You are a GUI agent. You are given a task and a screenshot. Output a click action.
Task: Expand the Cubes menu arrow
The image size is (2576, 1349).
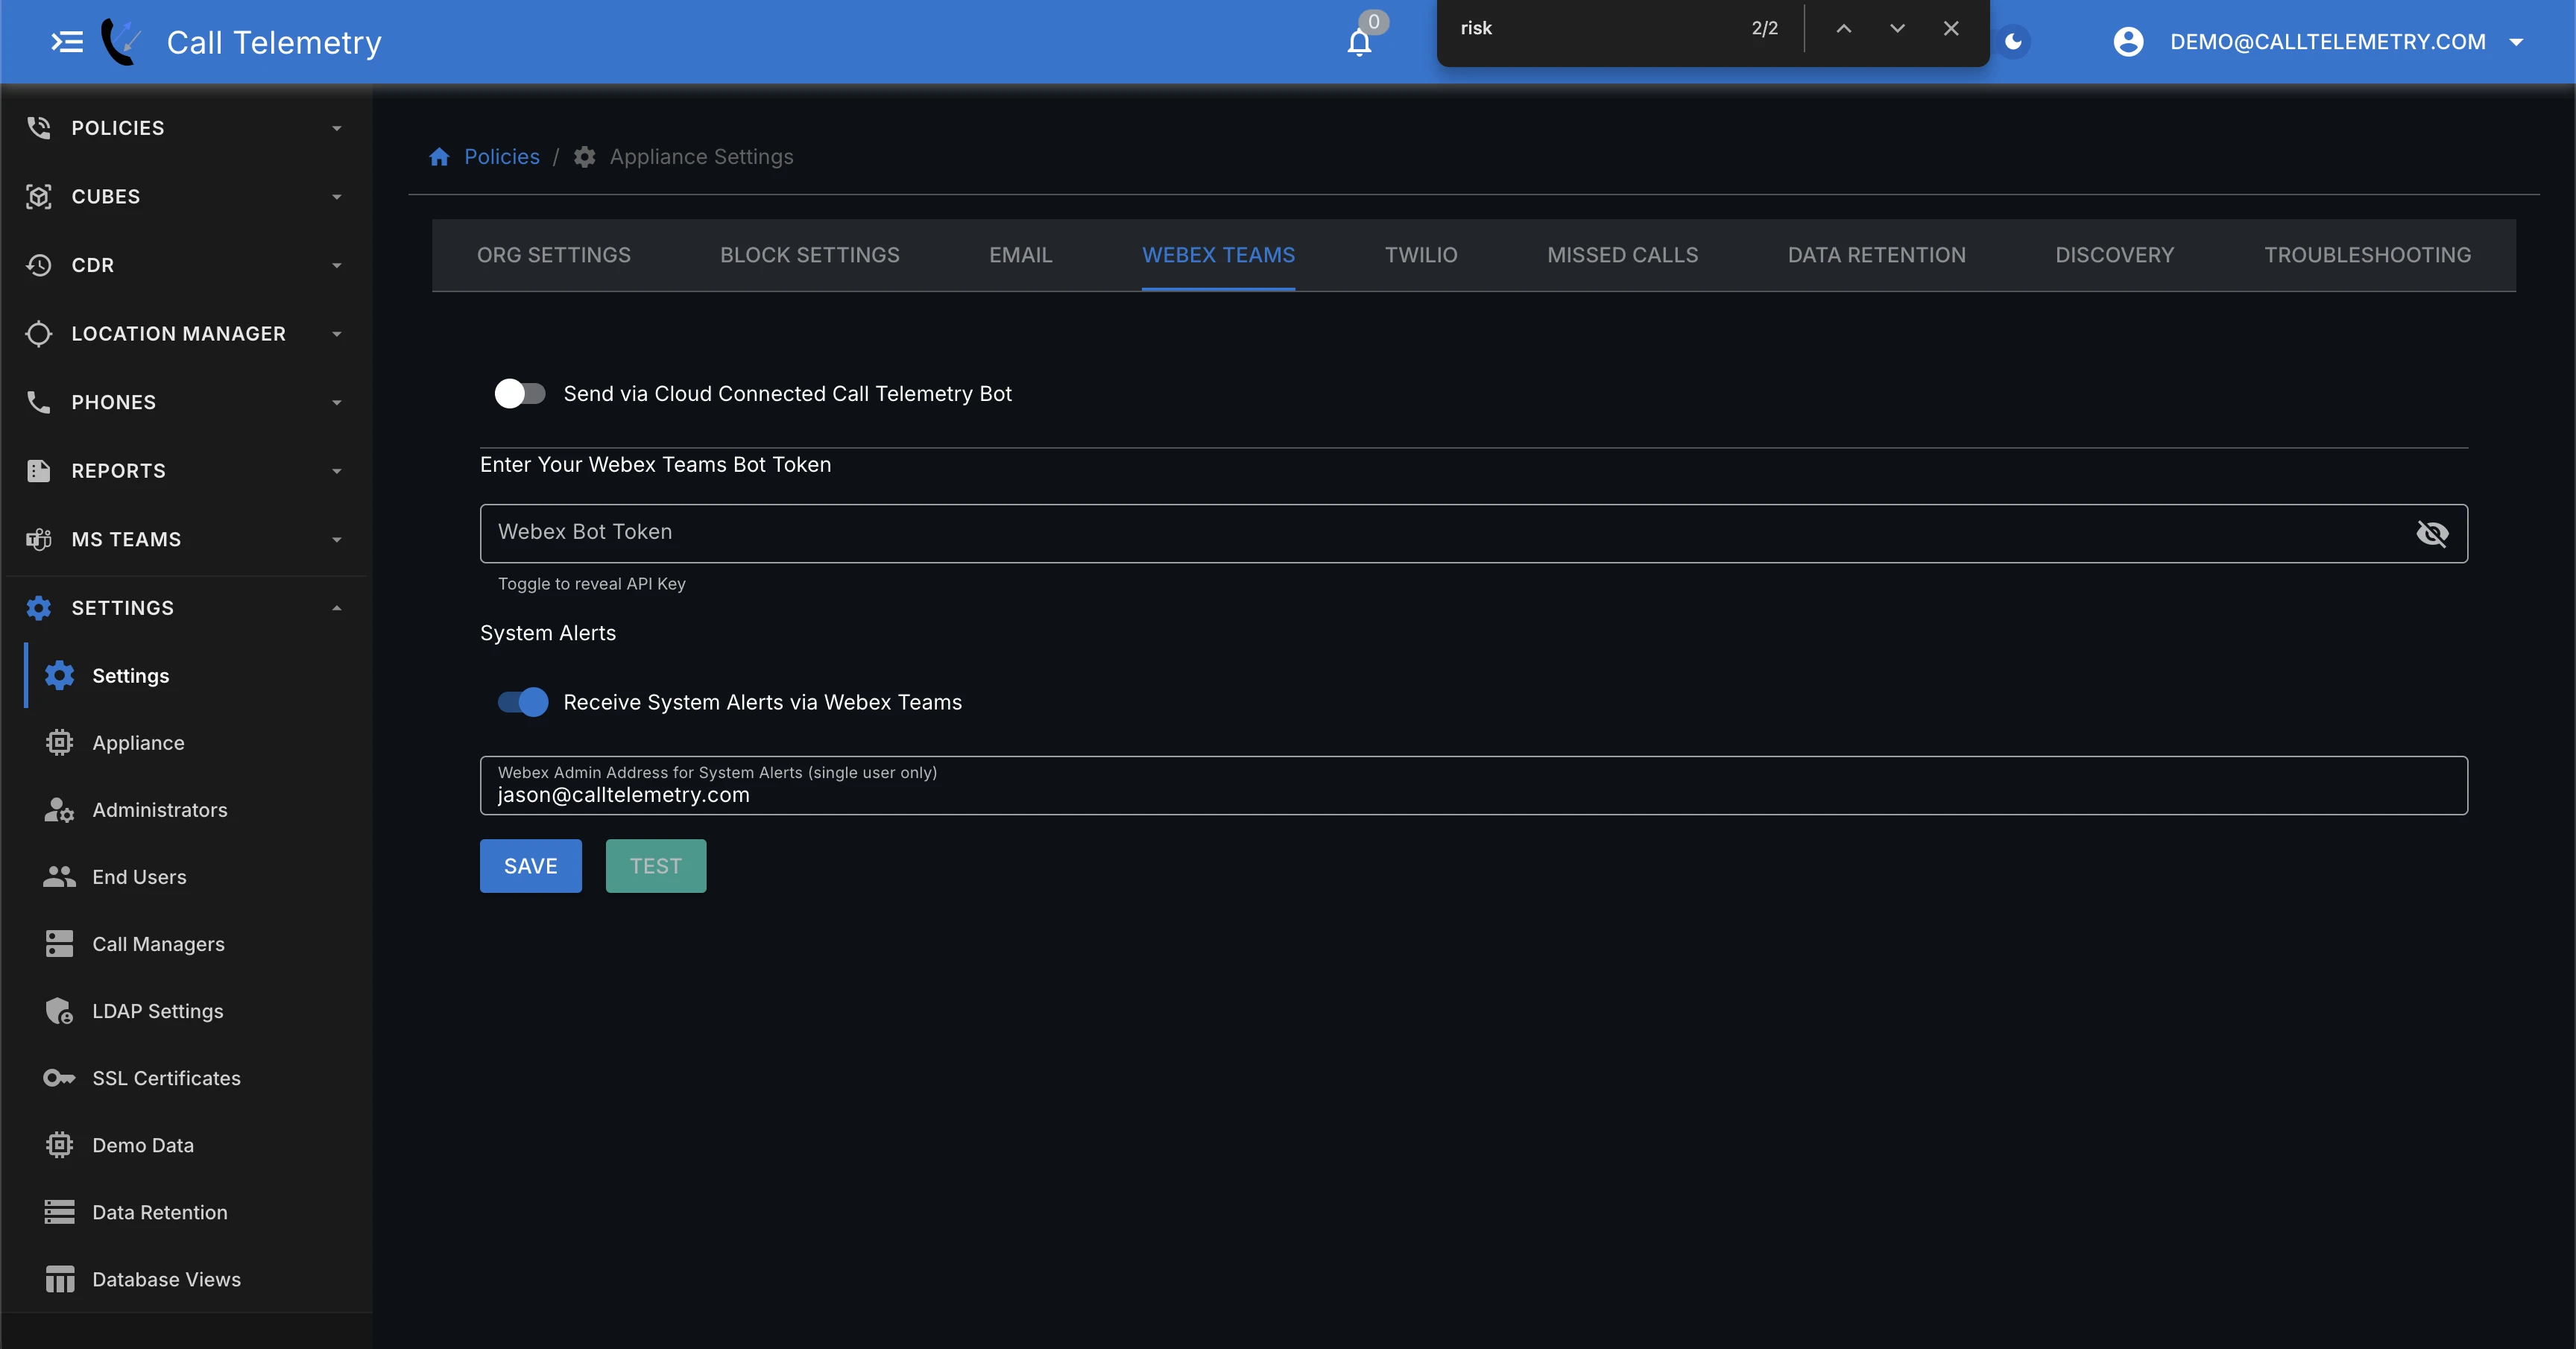click(x=337, y=197)
